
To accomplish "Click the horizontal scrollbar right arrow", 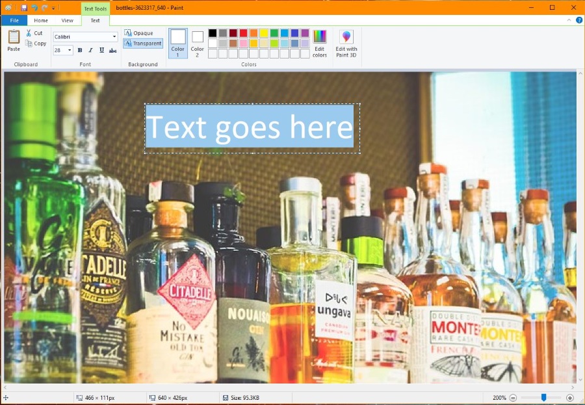I will [x=573, y=387].
